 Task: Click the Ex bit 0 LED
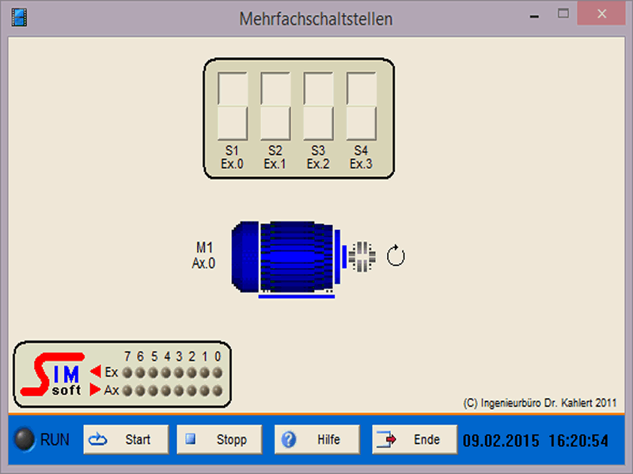coord(218,372)
